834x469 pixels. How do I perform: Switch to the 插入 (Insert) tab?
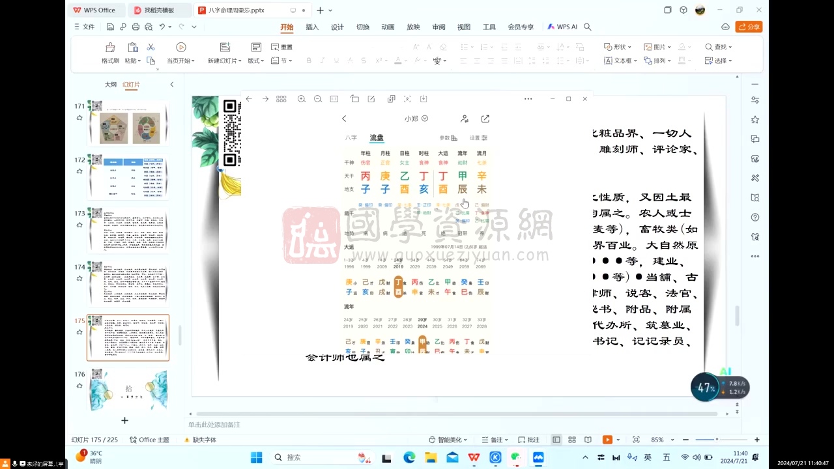point(312,27)
